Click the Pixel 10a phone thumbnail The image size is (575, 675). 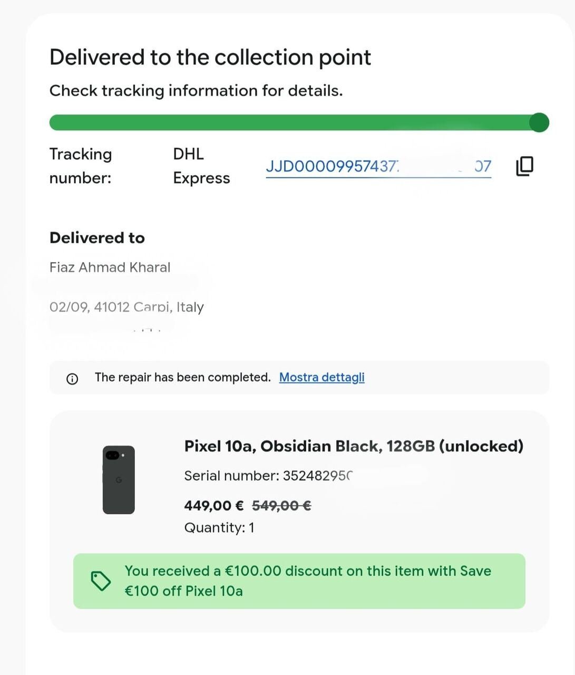[x=119, y=480]
